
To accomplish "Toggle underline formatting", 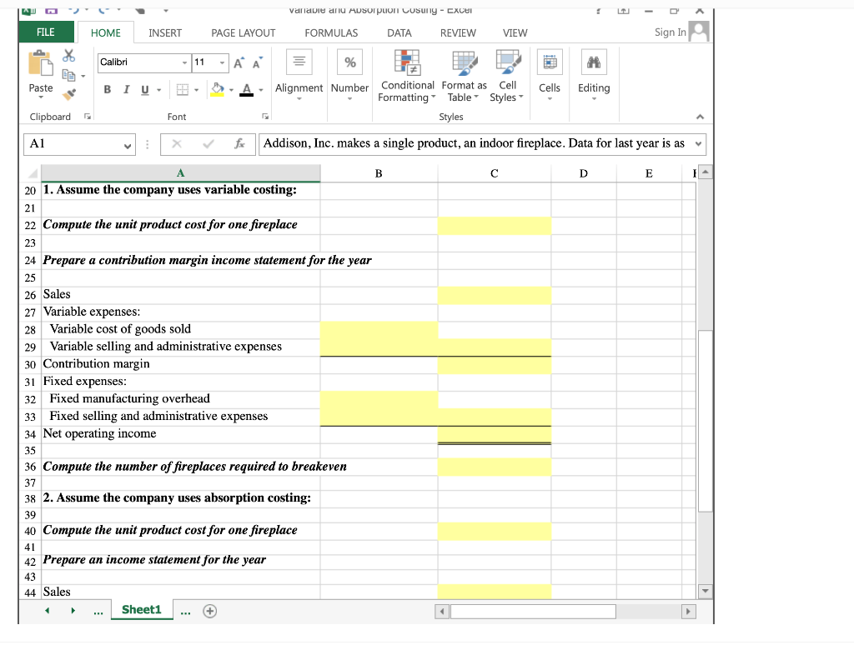I will 145,89.
